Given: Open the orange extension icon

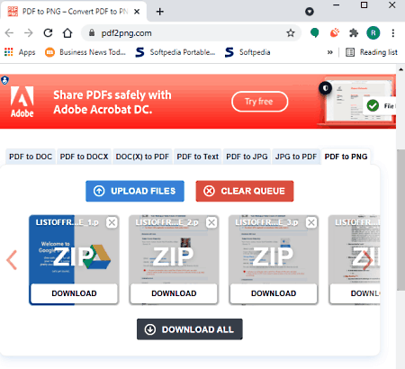Looking at the screenshot, I should [x=335, y=33].
